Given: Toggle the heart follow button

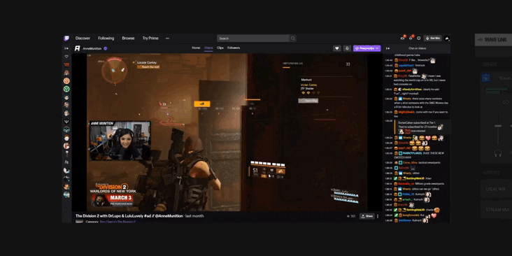Looking at the screenshot, I should point(337,48).
